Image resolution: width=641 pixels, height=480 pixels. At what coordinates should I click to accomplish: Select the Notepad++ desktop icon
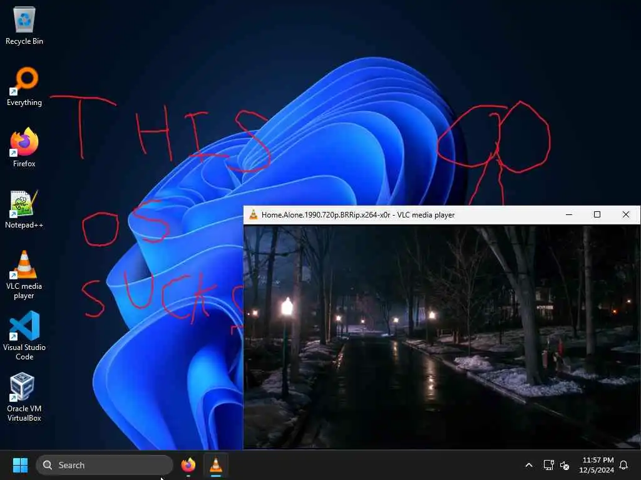(x=24, y=209)
